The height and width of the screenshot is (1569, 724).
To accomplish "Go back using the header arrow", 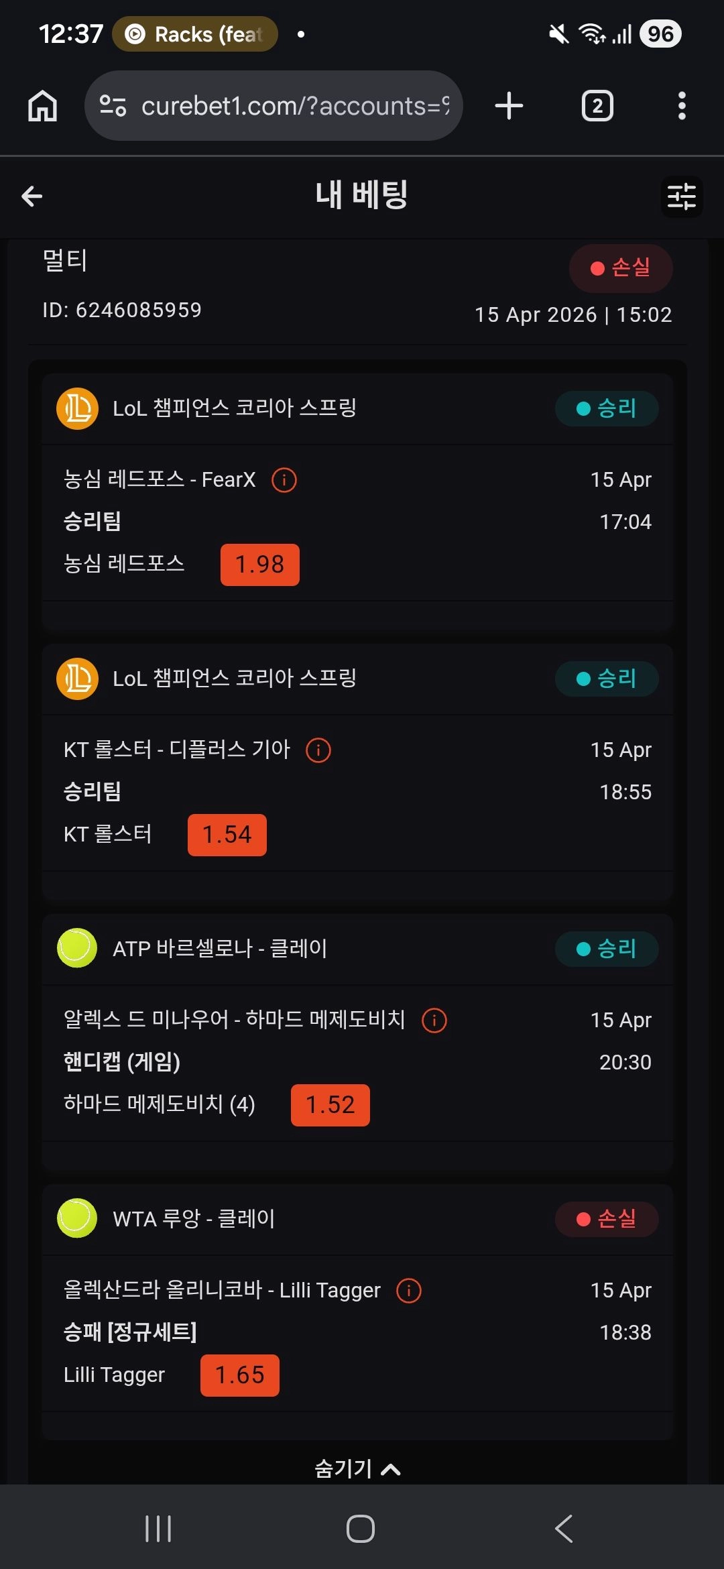I will pyautogui.click(x=32, y=196).
